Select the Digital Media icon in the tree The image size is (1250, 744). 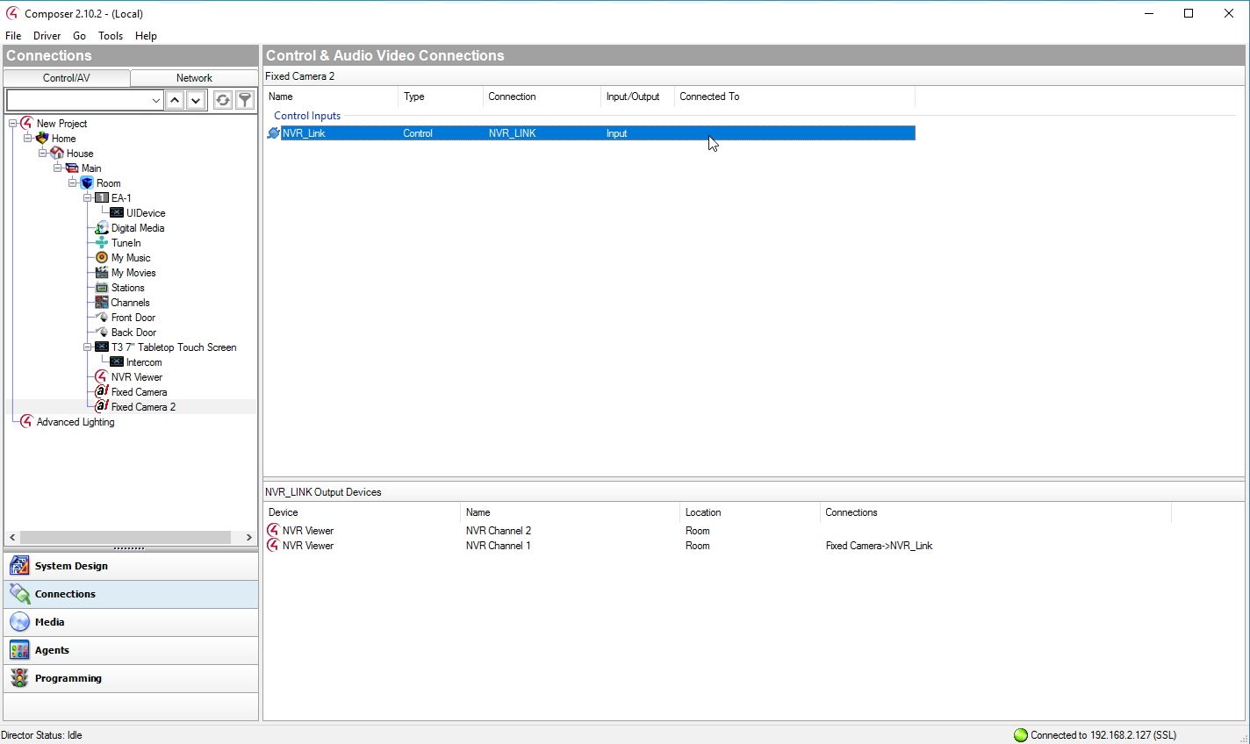(102, 228)
